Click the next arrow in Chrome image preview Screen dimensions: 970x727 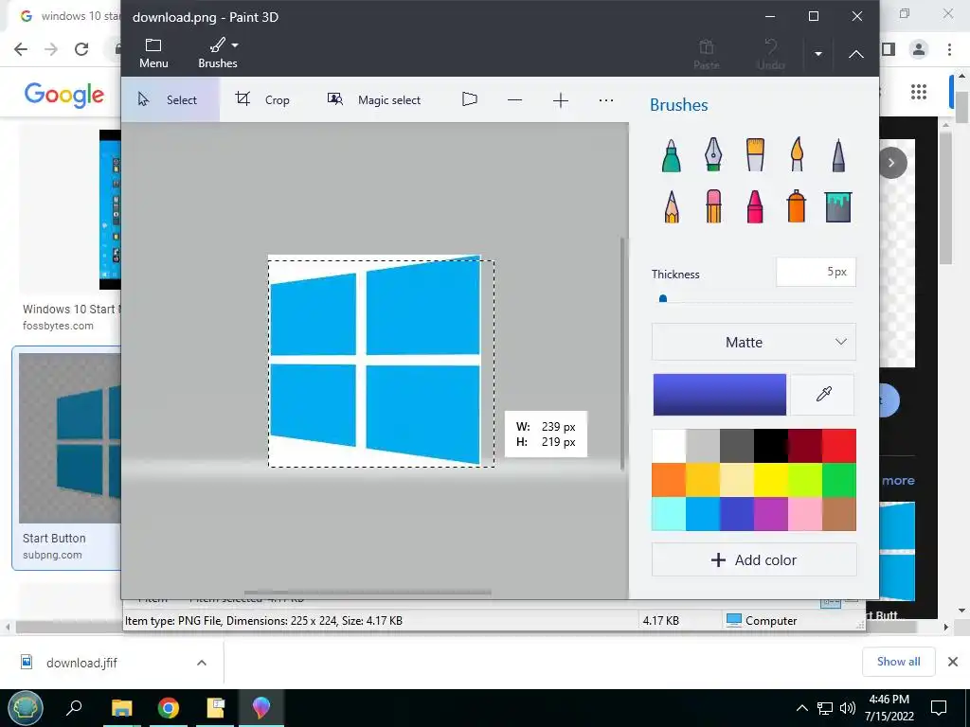tap(892, 163)
